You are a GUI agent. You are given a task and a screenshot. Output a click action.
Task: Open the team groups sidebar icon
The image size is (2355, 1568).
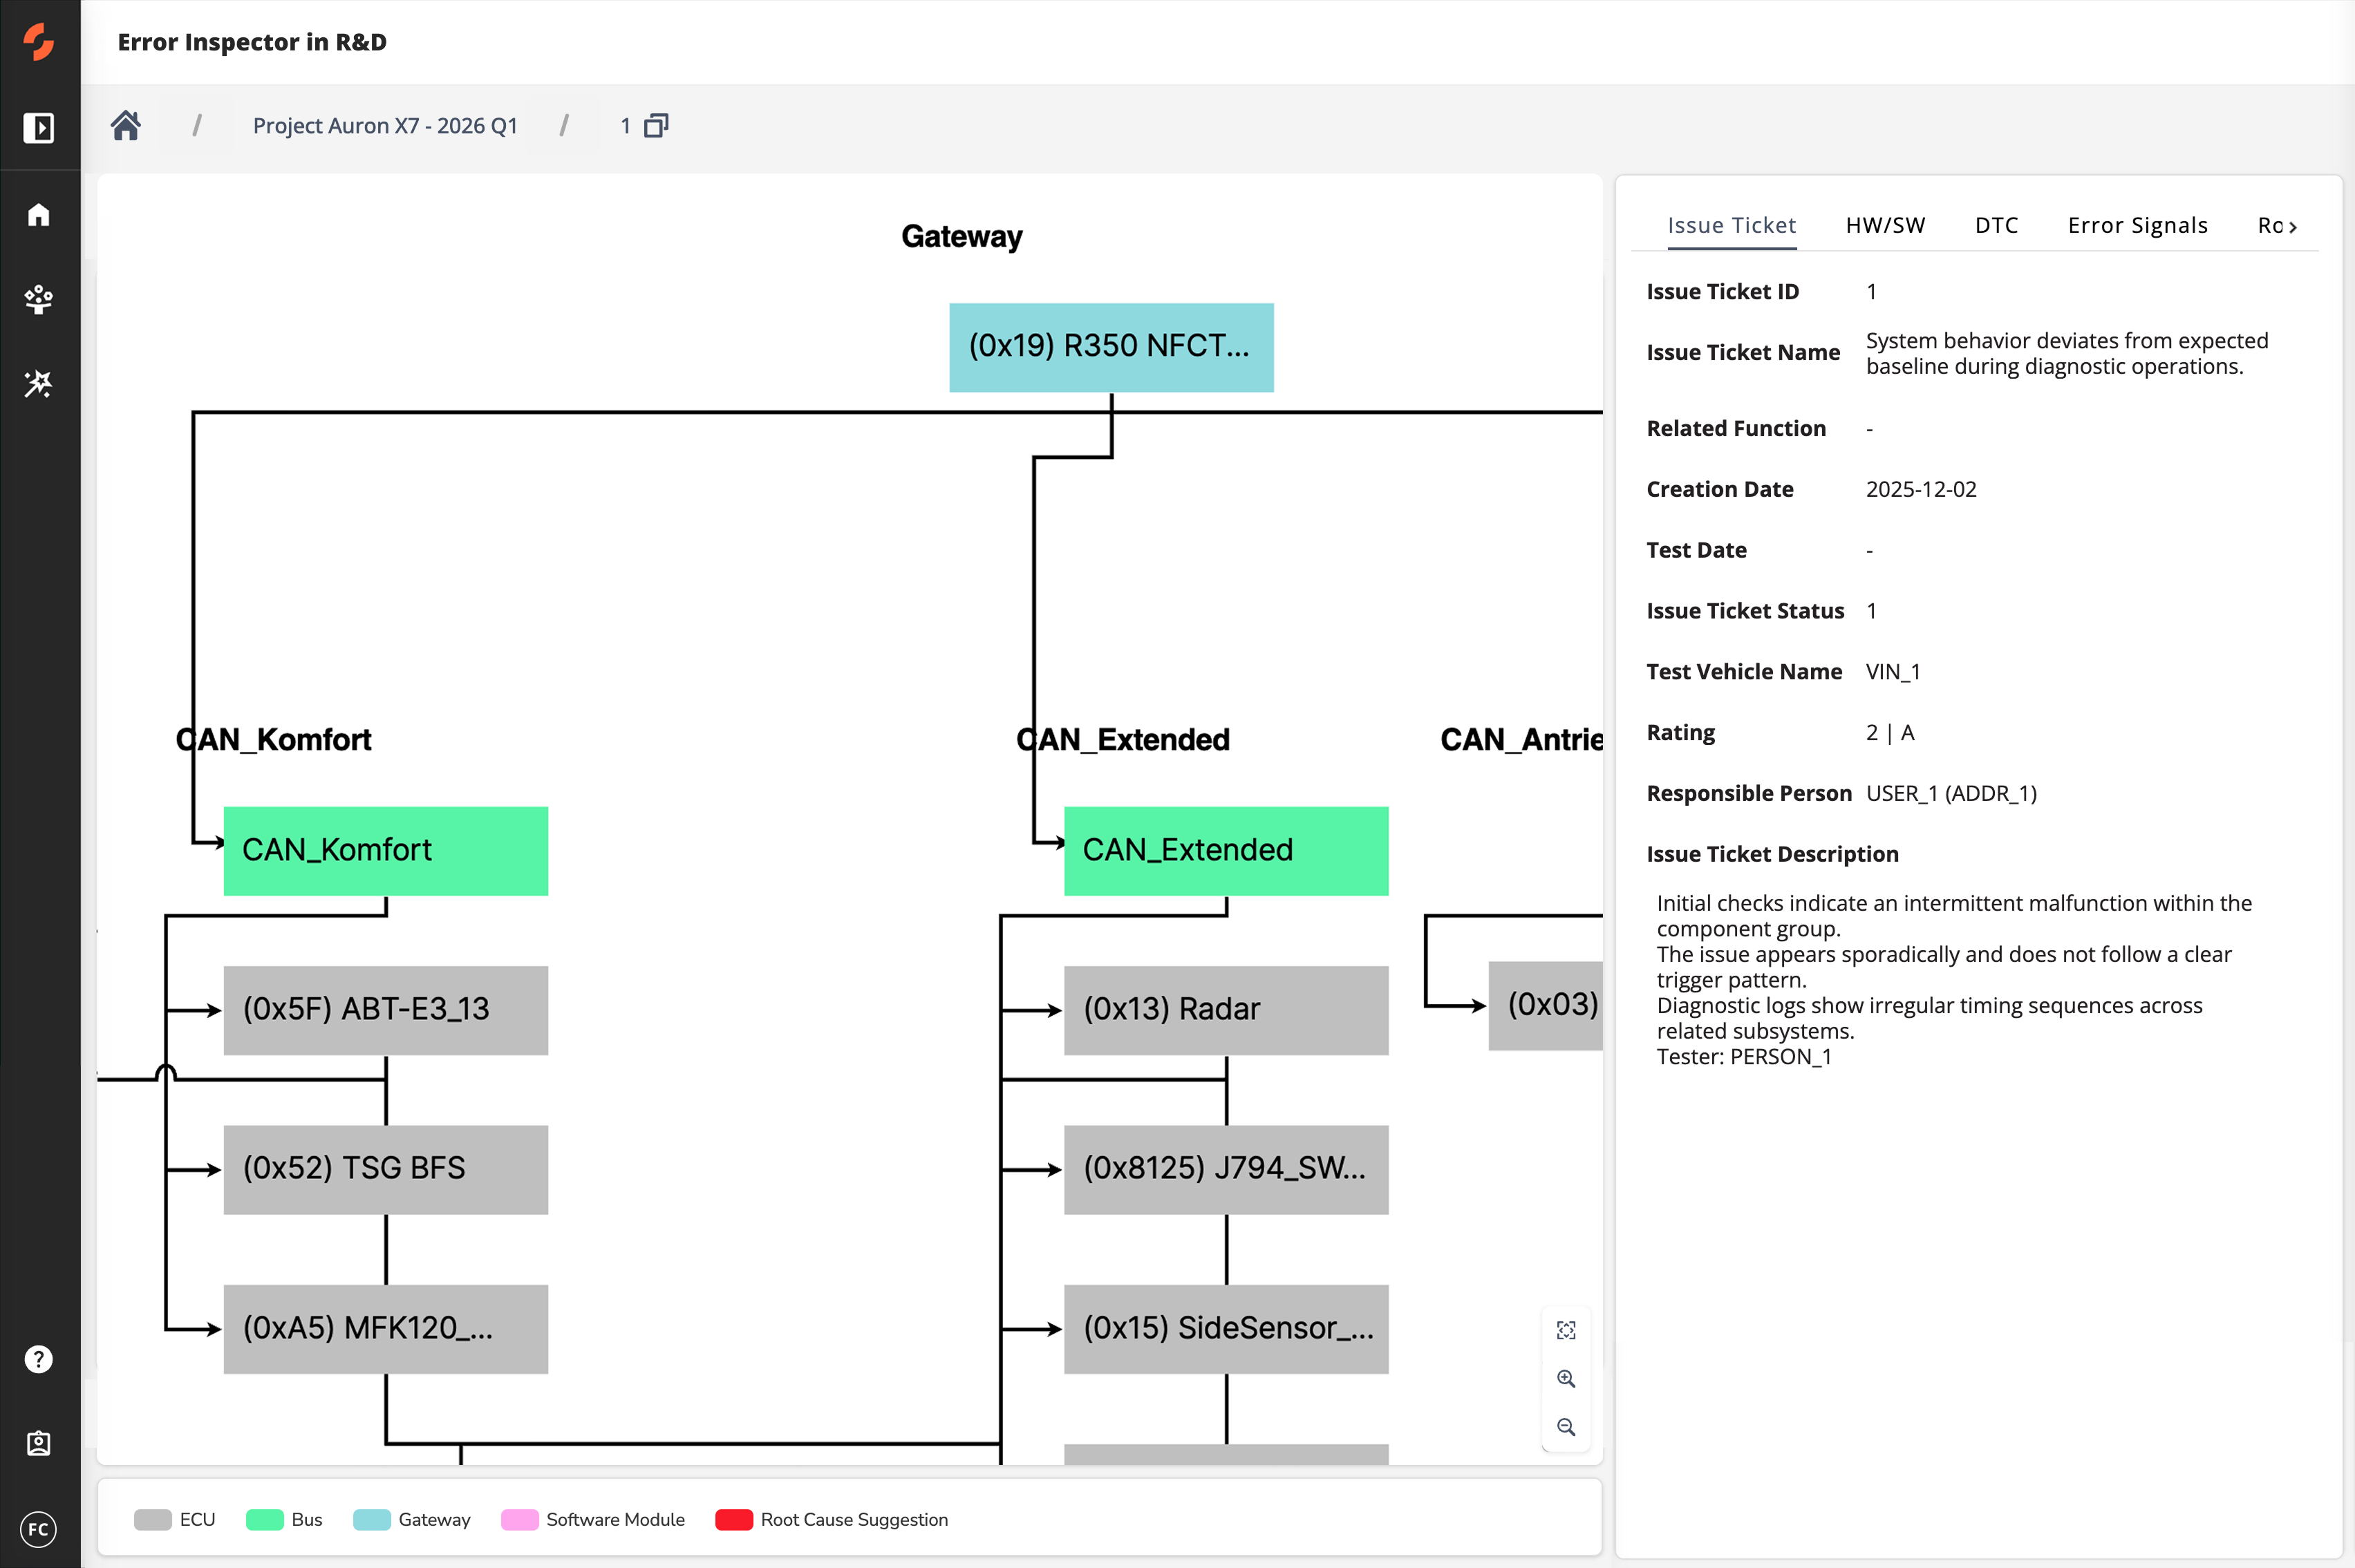(39, 299)
